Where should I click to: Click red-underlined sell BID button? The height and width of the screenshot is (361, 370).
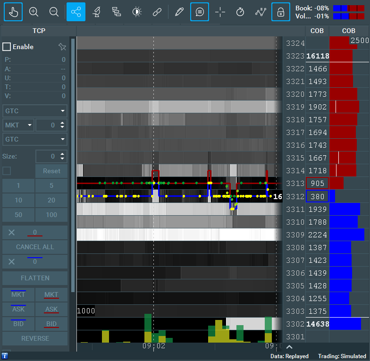pyautogui.click(x=51, y=324)
